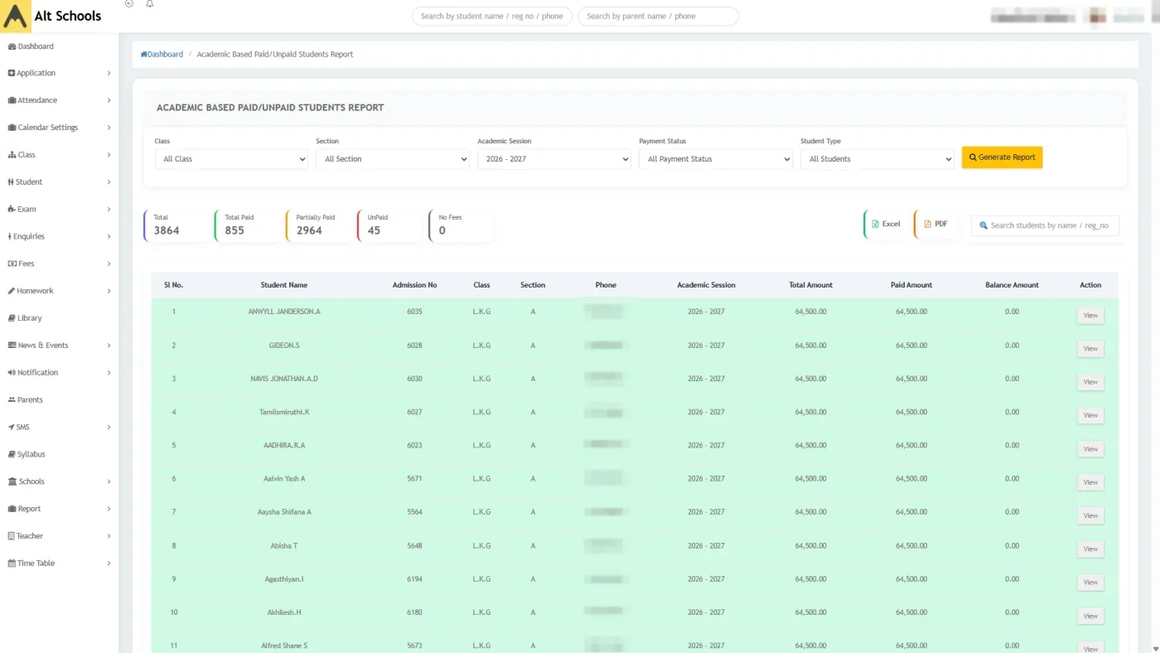The image size is (1160, 653).
Task: Select the No Fees 0 card
Action: (x=460, y=225)
